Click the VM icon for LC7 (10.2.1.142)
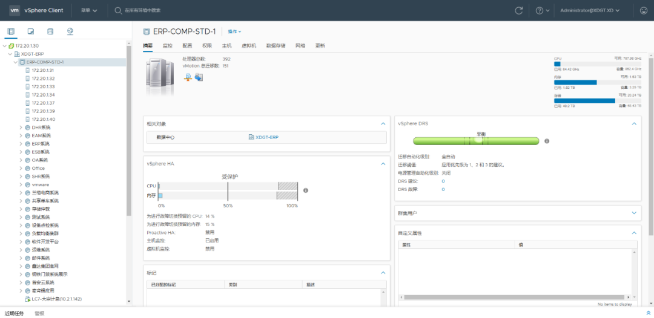 pos(27,299)
